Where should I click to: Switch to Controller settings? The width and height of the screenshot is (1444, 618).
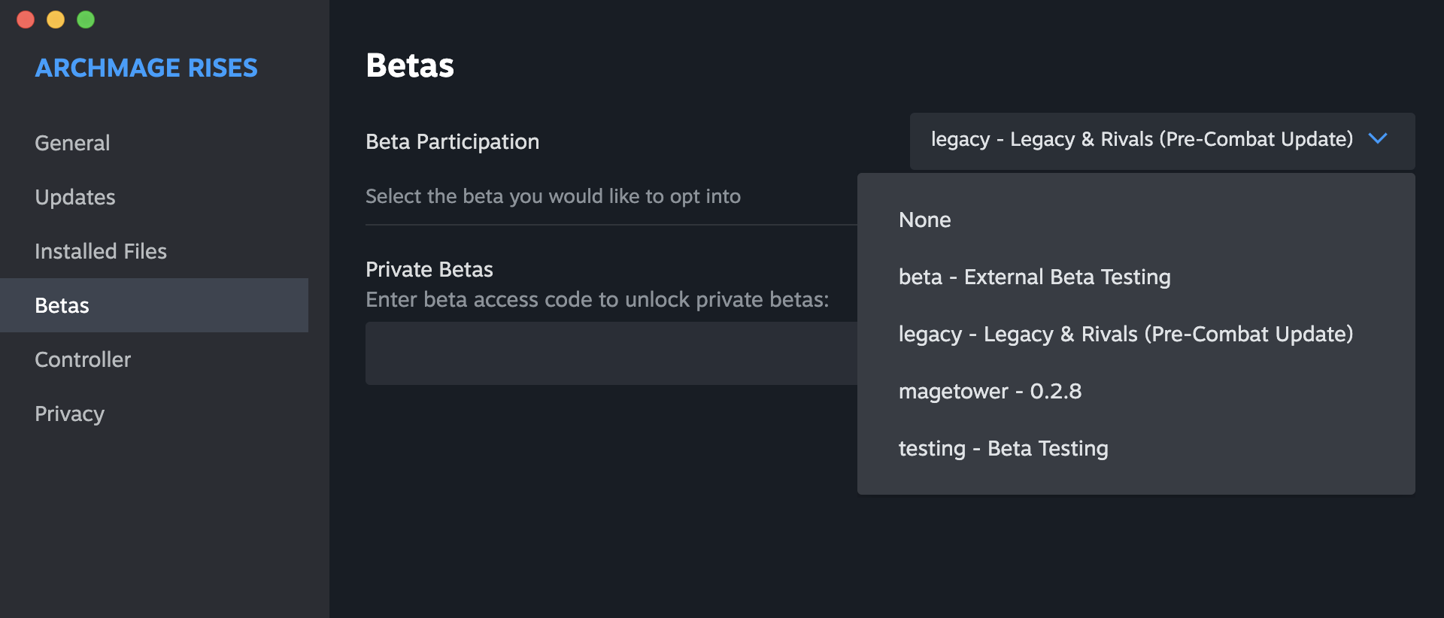tap(83, 359)
